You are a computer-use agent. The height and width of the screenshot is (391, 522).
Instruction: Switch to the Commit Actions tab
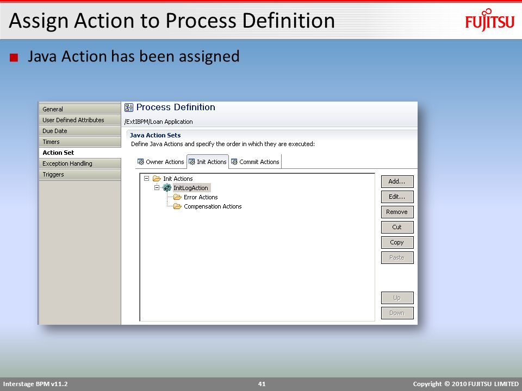[x=256, y=162]
